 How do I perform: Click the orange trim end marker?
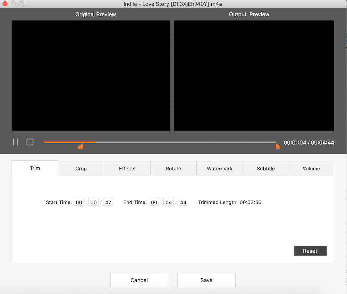[x=278, y=146]
